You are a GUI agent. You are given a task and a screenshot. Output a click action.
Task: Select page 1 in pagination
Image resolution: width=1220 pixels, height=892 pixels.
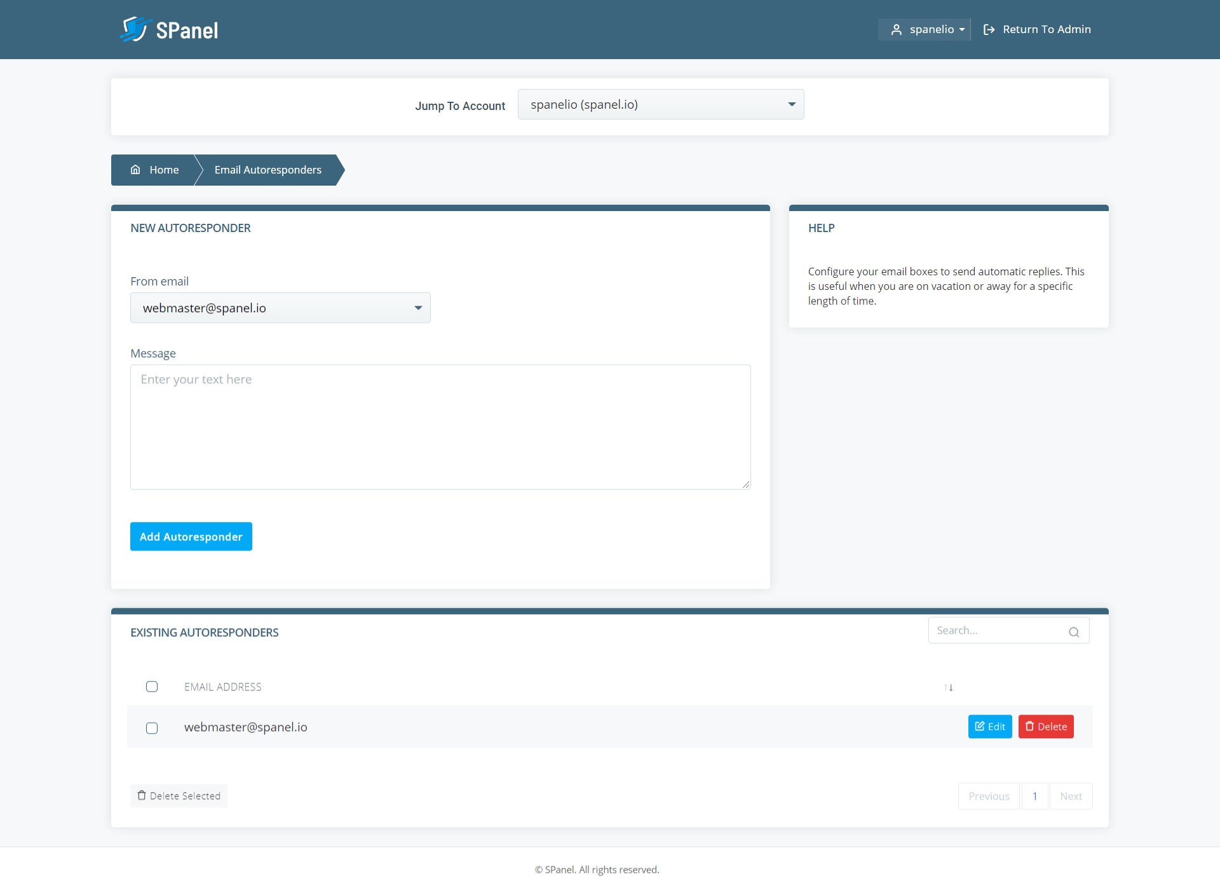pyautogui.click(x=1034, y=796)
